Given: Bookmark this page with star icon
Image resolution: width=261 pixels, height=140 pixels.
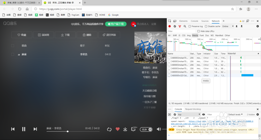Looking at the screenshot, I should (x=233, y=9).
